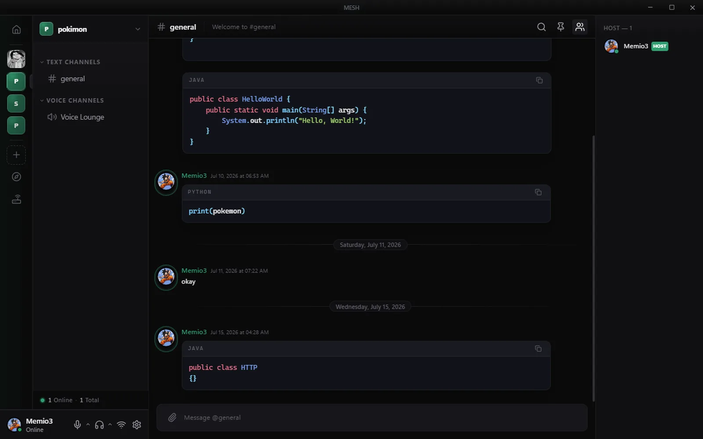The height and width of the screenshot is (439, 703).
Task: Open the compass discover icon
Action: point(16,177)
